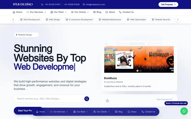Image resolution: width=191 pixels, height=119 pixels.
Task: Click the people icon in bottom floating bar
Action: tap(95, 112)
